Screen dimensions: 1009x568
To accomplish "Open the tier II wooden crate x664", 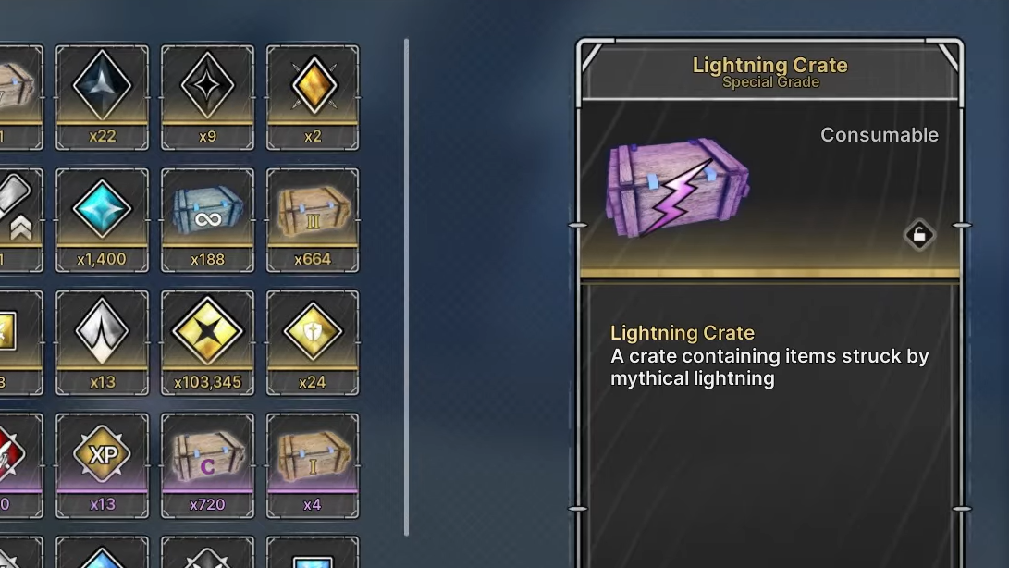I will pos(313,220).
